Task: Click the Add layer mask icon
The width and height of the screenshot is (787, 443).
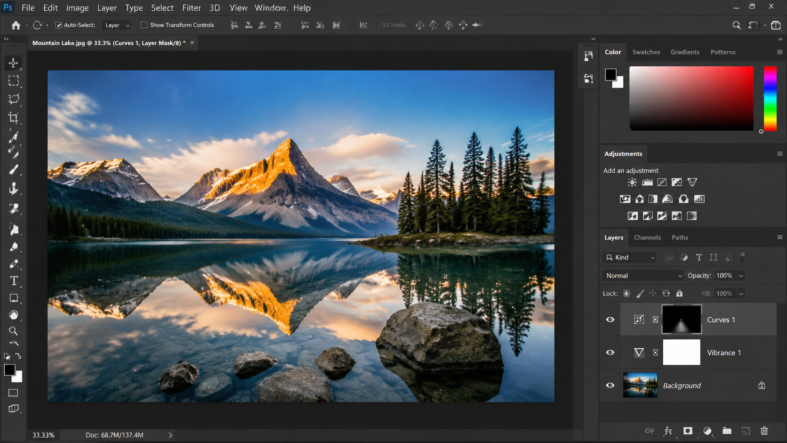Action: click(x=688, y=431)
